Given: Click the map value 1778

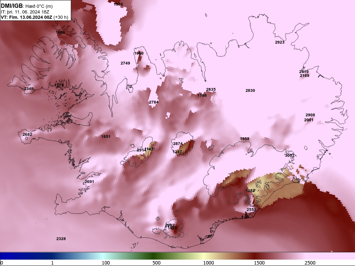Looking at the screenshot, I should coord(59,85).
